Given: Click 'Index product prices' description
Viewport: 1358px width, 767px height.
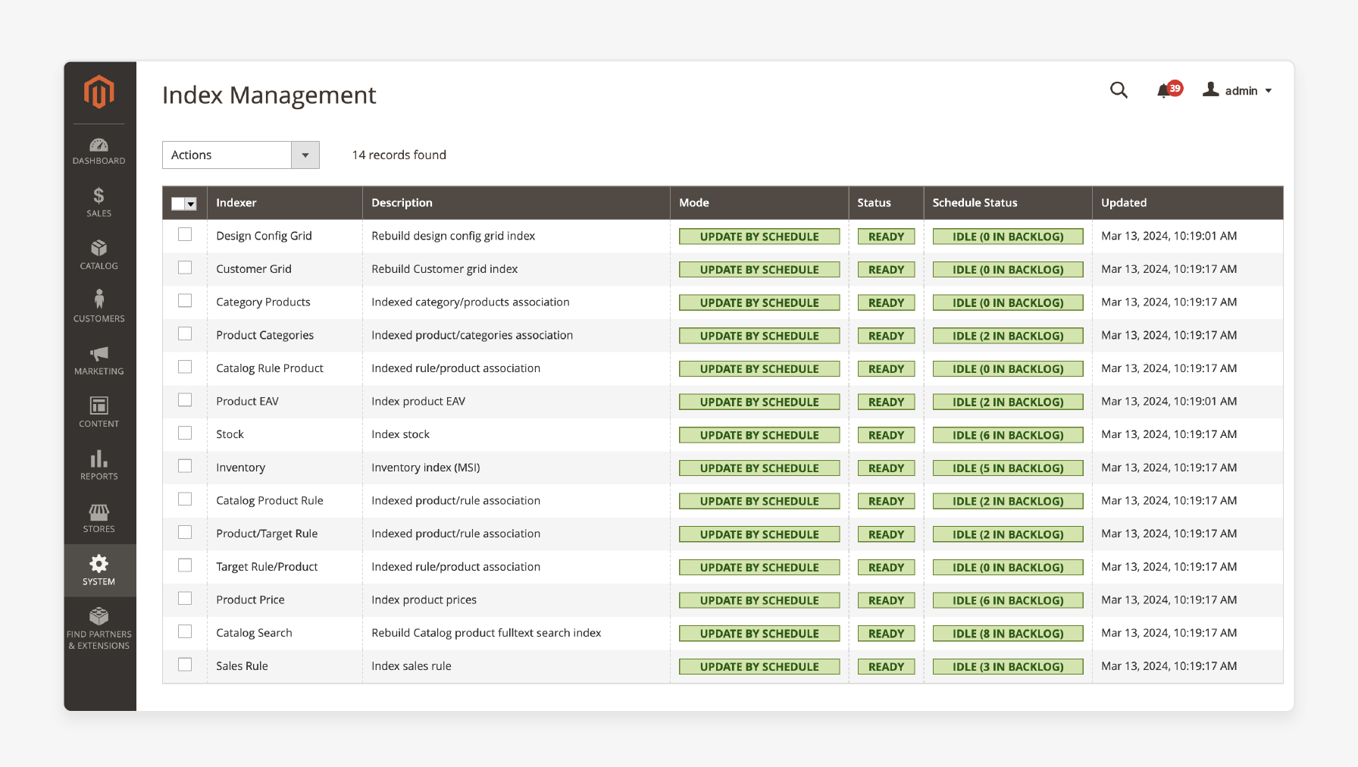Looking at the screenshot, I should pyautogui.click(x=424, y=600).
